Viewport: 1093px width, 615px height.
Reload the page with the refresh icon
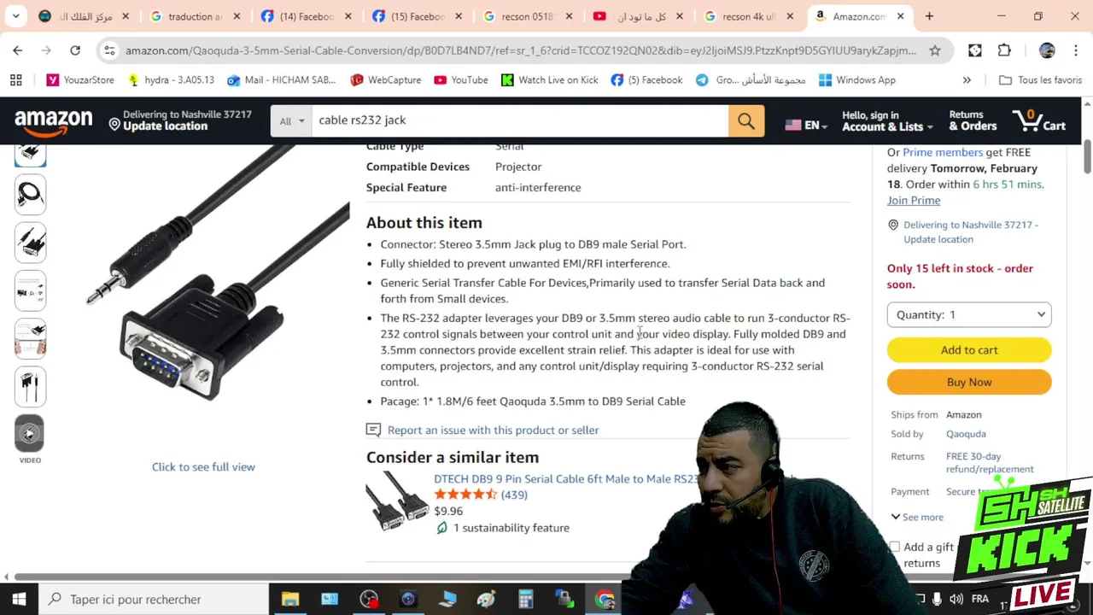click(75, 50)
